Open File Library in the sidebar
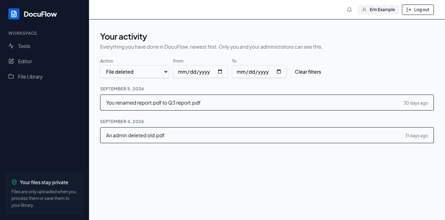This screenshot has height=220, width=445. point(44,76)
